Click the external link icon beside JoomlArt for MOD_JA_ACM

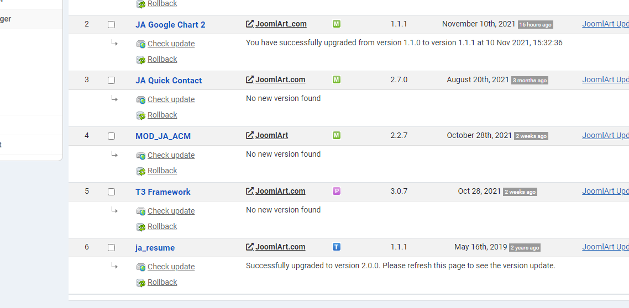(250, 135)
